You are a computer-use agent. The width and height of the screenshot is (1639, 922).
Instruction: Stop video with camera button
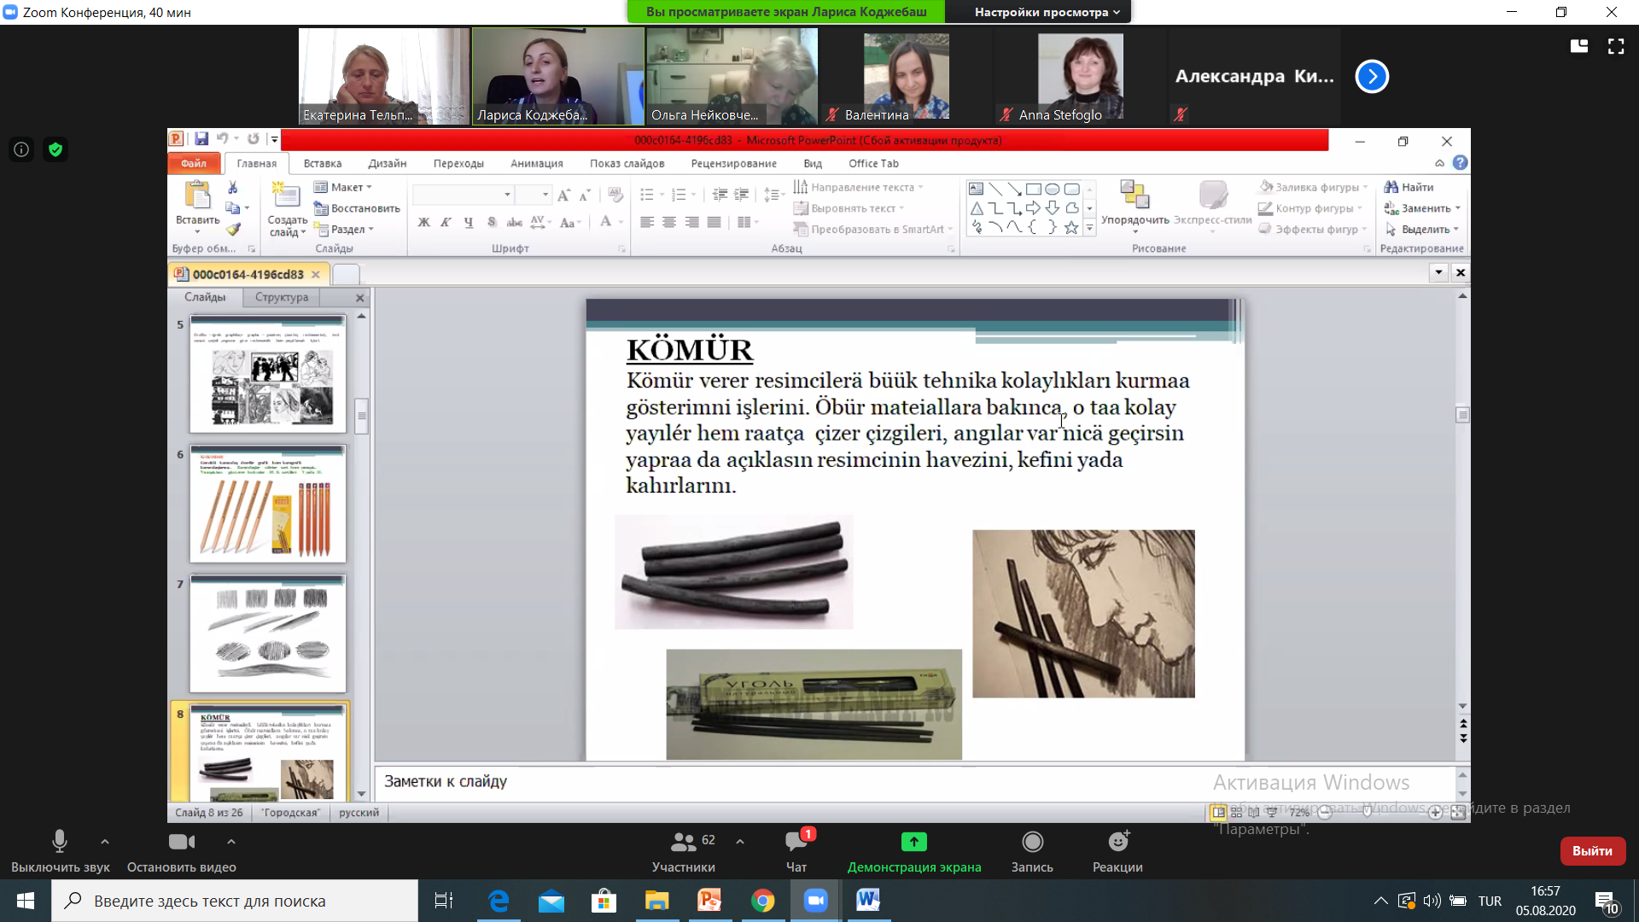click(x=181, y=842)
